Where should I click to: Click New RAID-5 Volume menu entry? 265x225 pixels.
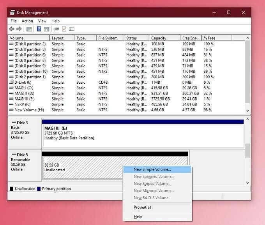point(157,198)
